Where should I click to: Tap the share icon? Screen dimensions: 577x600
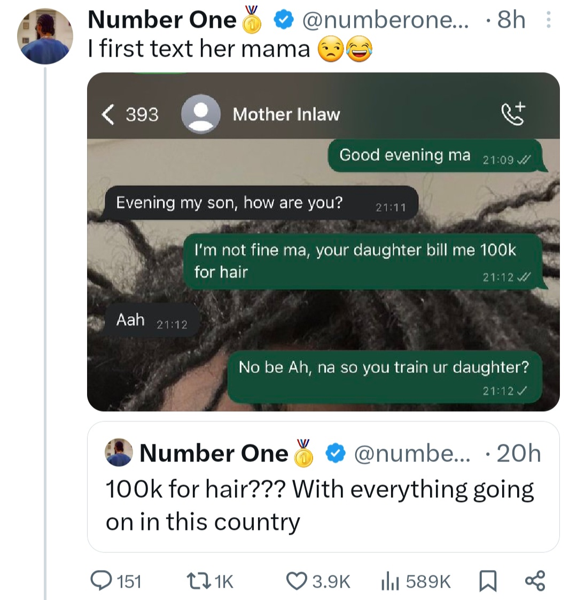pos(535,581)
